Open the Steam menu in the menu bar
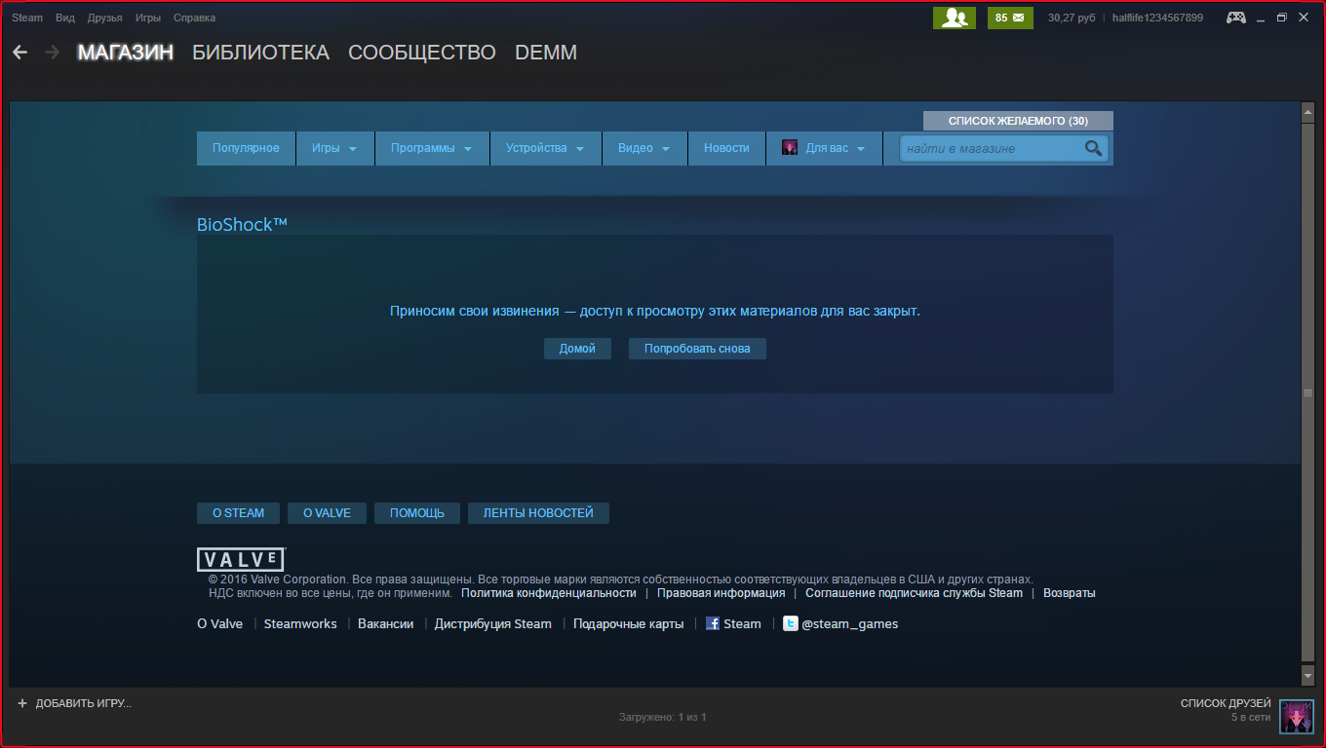The image size is (1326, 748). click(x=27, y=18)
